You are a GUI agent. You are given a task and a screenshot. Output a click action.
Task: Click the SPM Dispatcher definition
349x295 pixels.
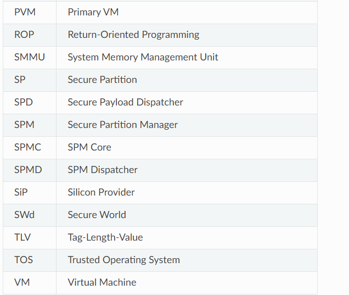tap(103, 170)
